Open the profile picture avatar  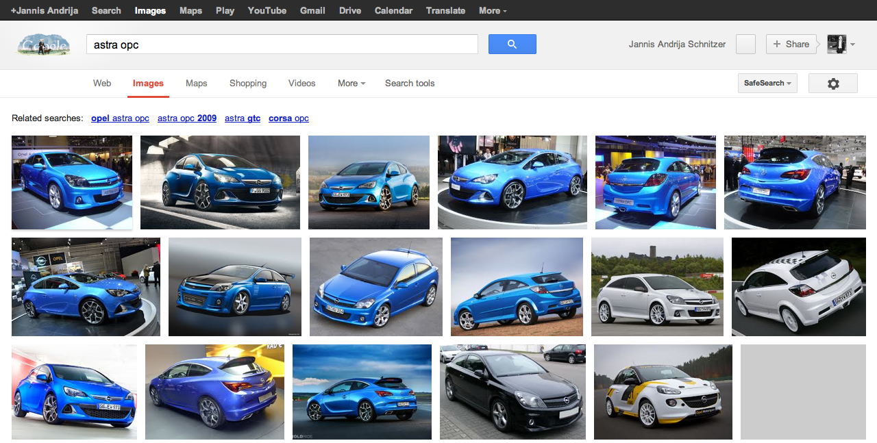click(x=837, y=45)
